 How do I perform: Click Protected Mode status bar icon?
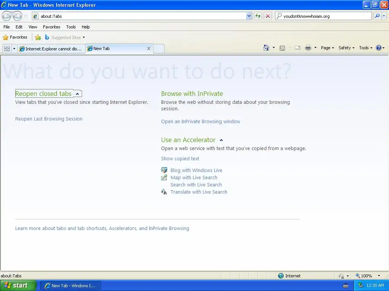pos(342,276)
